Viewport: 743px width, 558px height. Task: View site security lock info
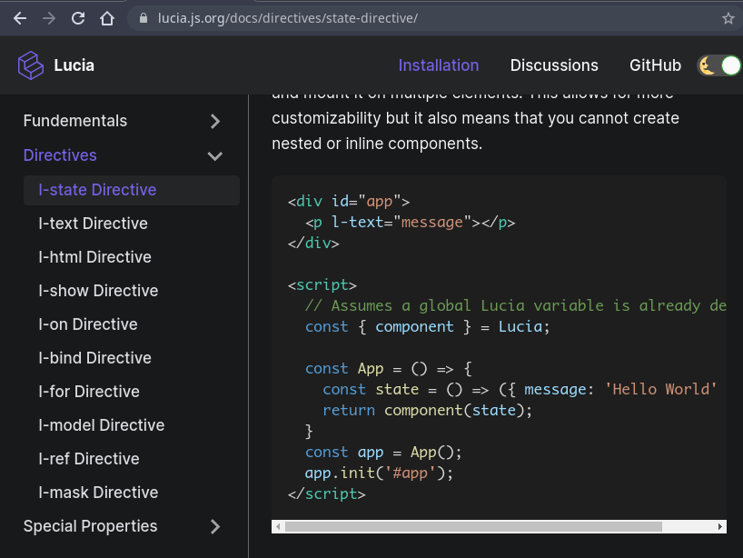click(x=144, y=18)
